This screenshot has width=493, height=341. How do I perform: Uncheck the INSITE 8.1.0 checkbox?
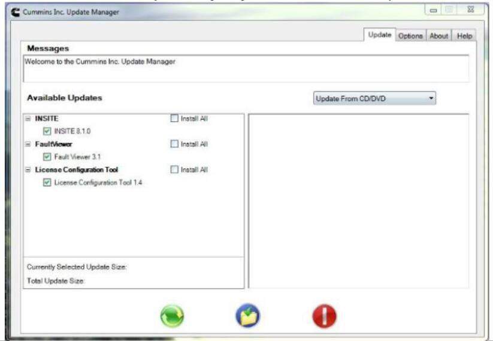[47, 131]
